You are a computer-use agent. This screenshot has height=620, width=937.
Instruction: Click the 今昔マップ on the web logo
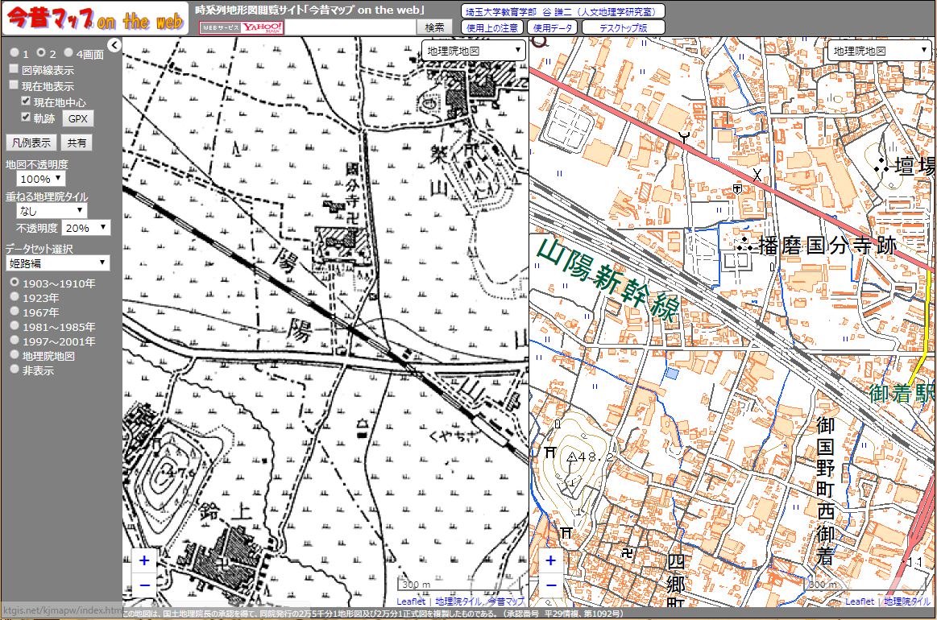(x=96, y=19)
